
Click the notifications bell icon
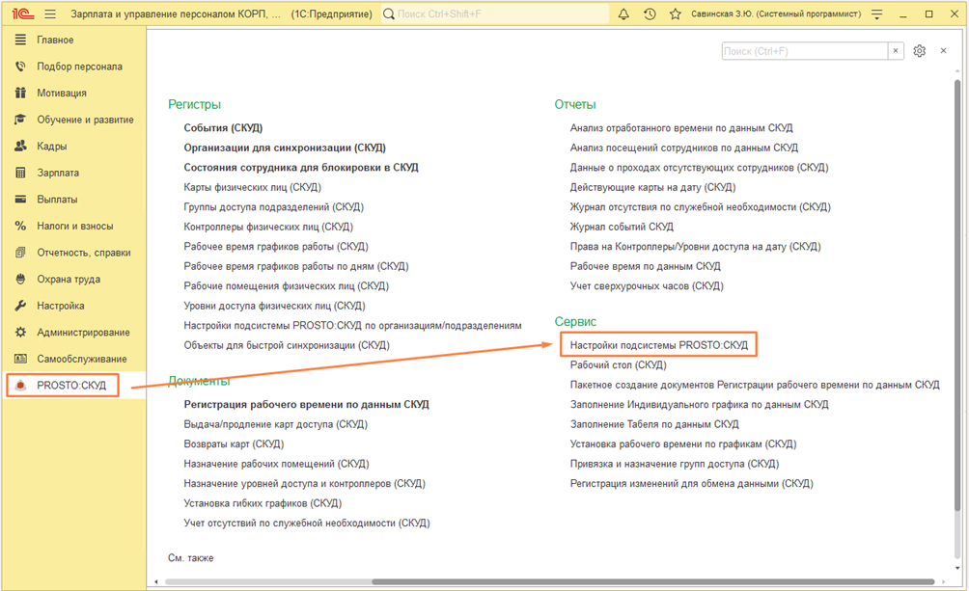(x=623, y=14)
